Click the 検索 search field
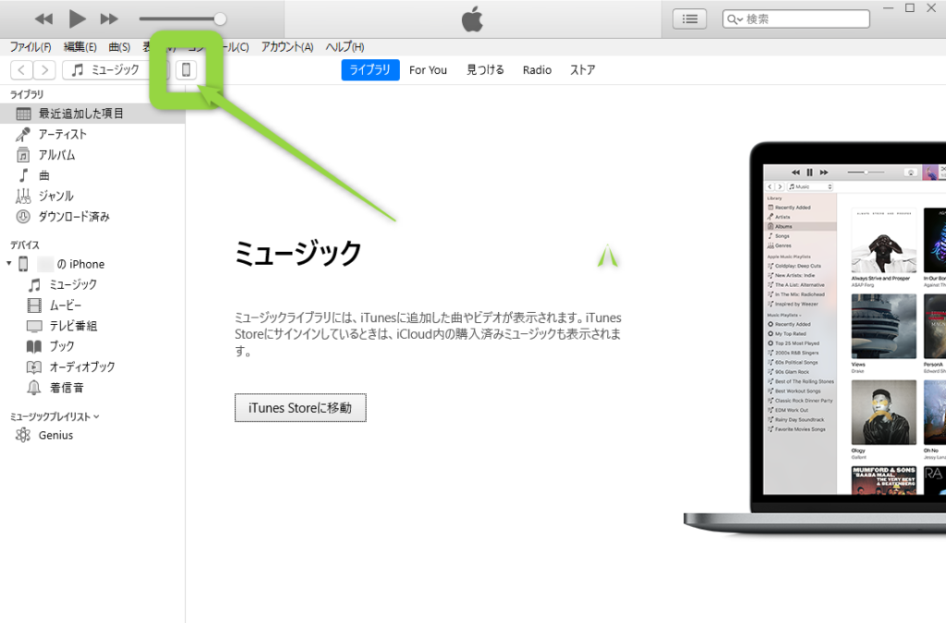This screenshot has height=623, width=946. 795,19
